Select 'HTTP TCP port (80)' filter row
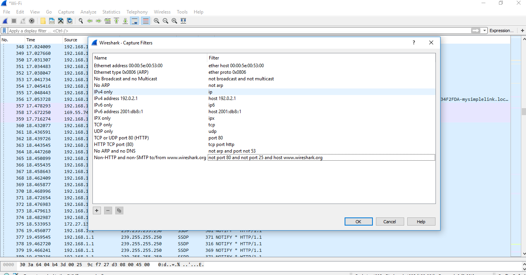The width and height of the screenshot is (526, 275). pos(264,144)
